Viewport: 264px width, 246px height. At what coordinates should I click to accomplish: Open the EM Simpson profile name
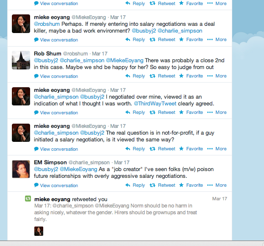coord(50,162)
